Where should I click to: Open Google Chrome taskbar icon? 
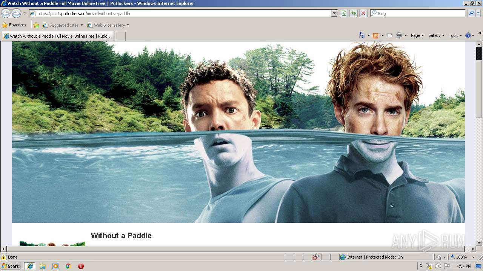[x=68, y=266]
